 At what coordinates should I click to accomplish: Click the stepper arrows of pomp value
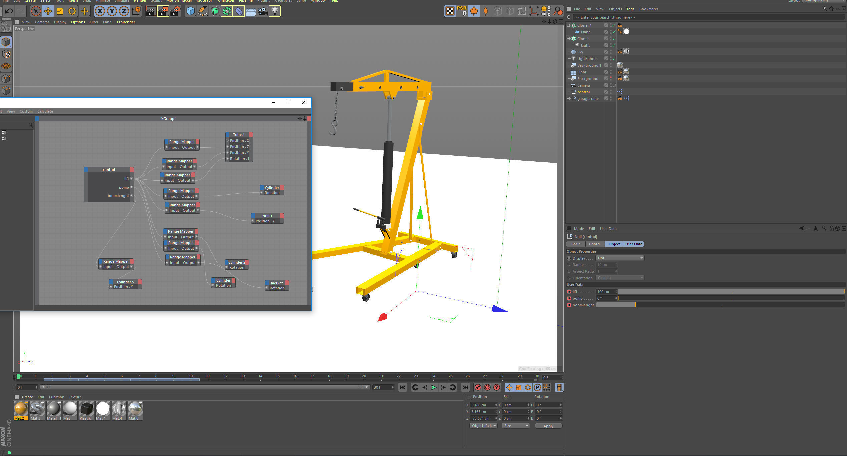[616, 298]
